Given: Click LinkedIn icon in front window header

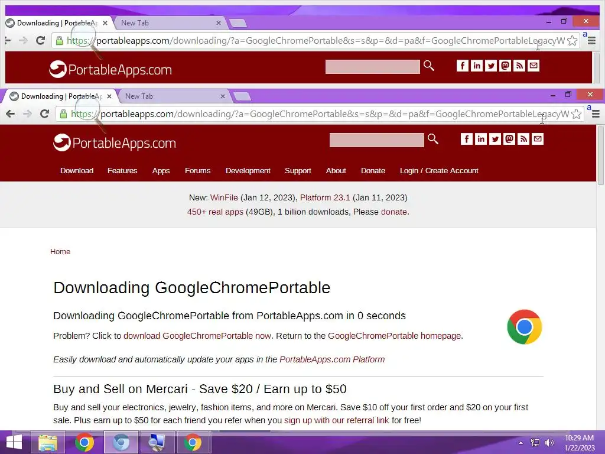Looking at the screenshot, I should (x=481, y=139).
